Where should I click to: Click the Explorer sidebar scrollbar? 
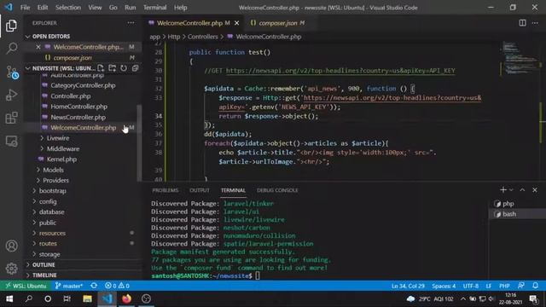coord(139,142)
